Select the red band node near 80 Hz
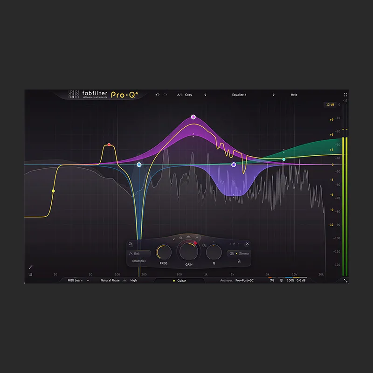 (109, 145)
